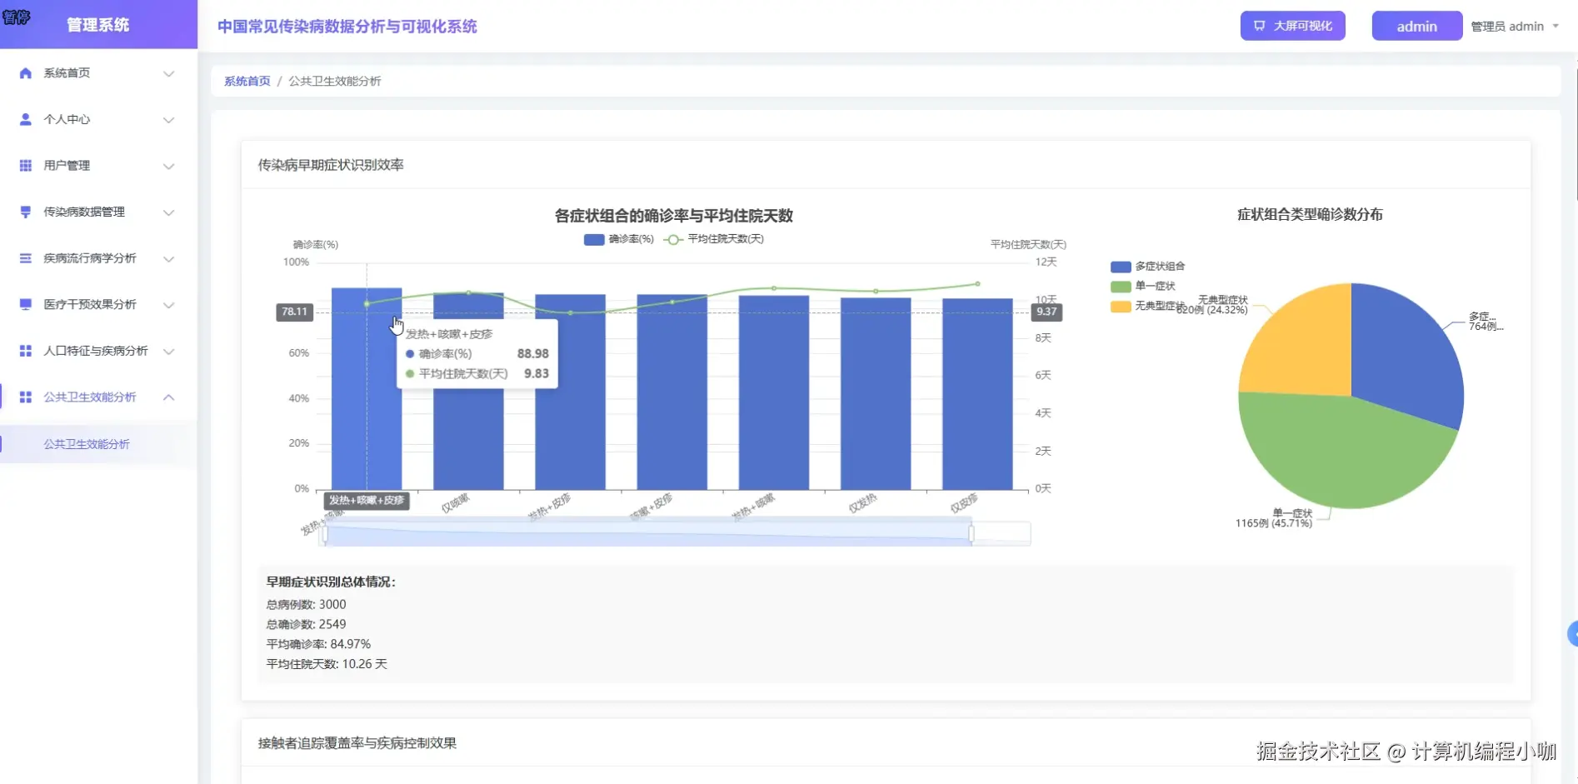Expand the 疾病流行病学分析 chevron

[x=169, y=258]
